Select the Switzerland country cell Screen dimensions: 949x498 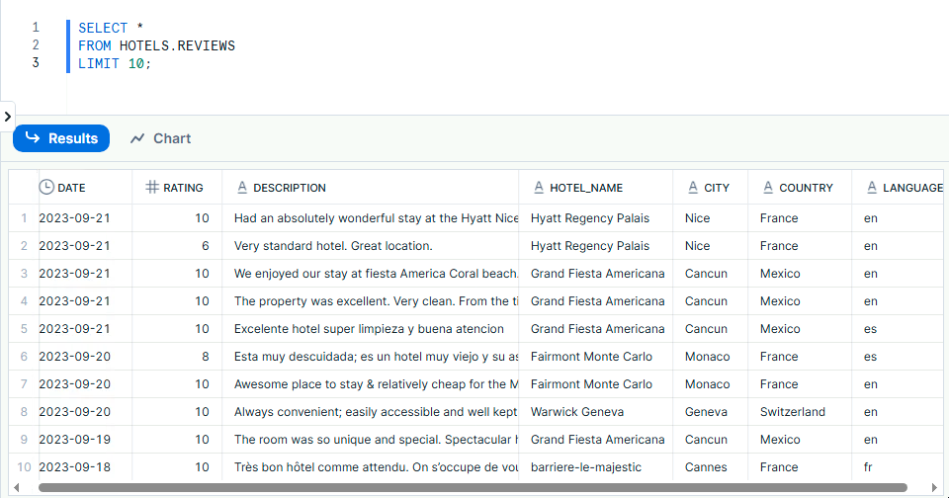(x=792, y=412)
